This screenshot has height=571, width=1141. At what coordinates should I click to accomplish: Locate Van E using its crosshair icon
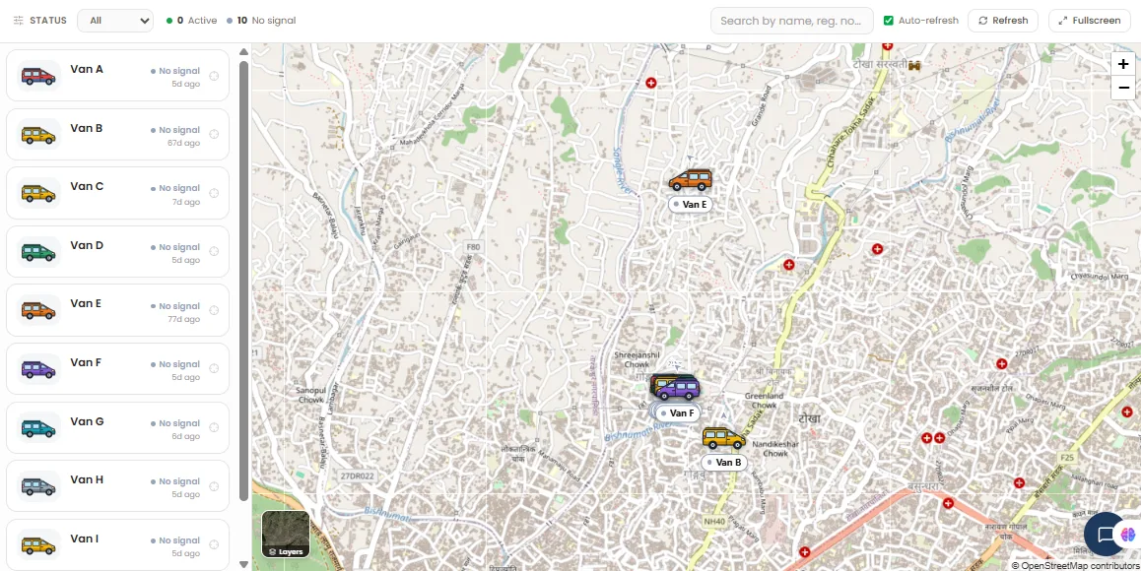214,310
